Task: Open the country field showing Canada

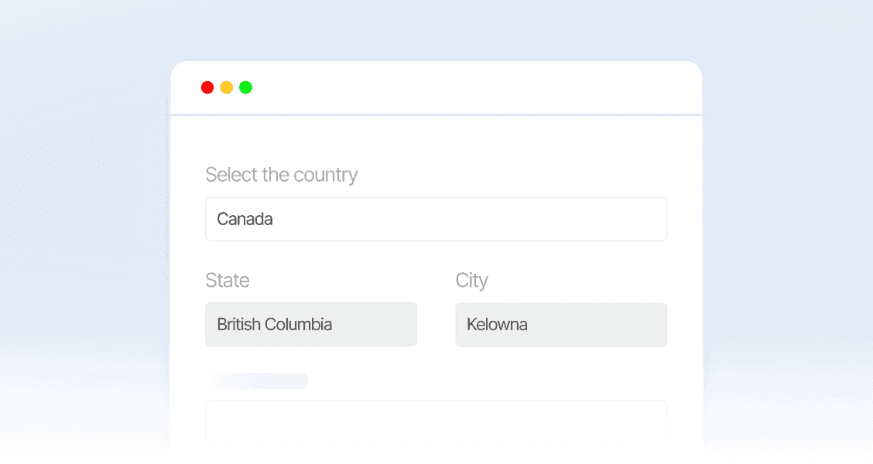Action: [436, 219]
